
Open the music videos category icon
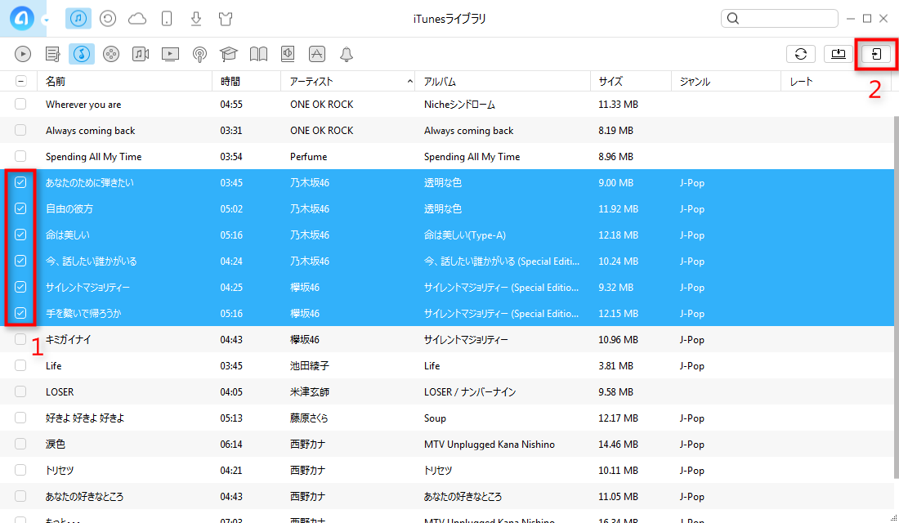141,54
